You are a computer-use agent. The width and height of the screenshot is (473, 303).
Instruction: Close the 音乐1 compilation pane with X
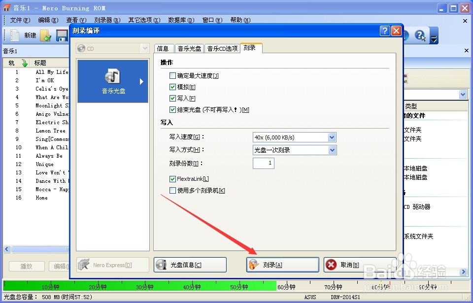click(x=466, y=50)
